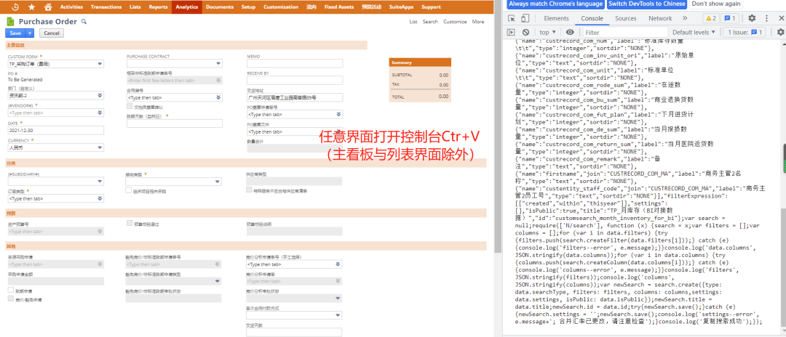Screen dimensions: 786x337
Task: Click the Memo input field
Action: 294,63
